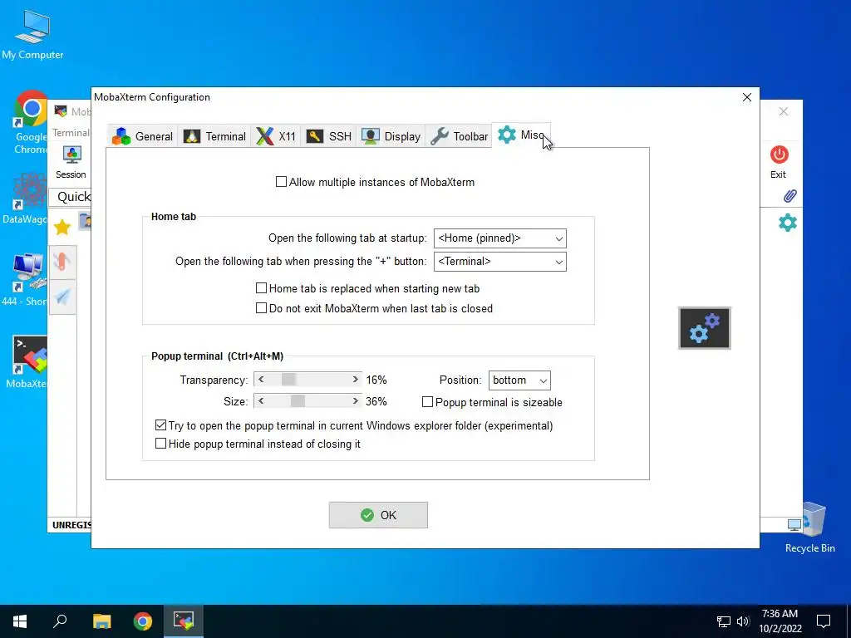Click the monitor icon in MobaXterm status bar
The image size is (851, 638).
point(794,525)
